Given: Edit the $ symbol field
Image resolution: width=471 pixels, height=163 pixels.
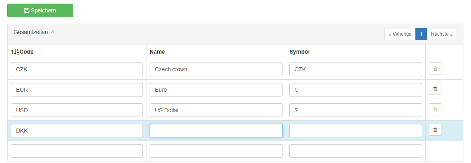Looking at the screenshot, I should coord(356,110).
